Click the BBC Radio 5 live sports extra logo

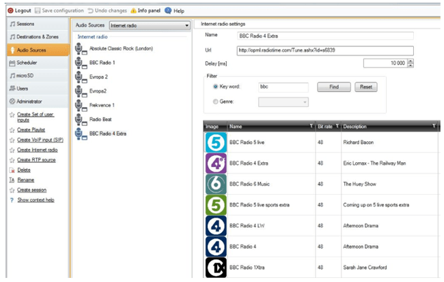216,205
